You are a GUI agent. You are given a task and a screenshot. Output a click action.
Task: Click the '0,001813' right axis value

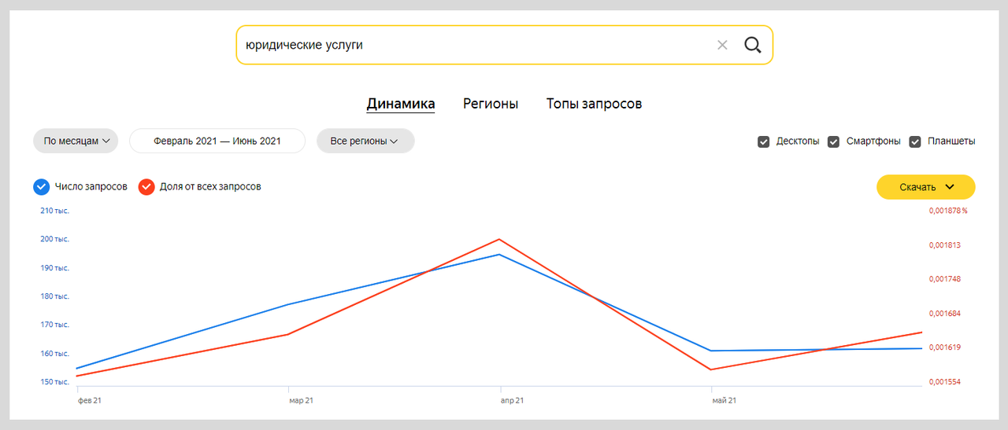click(x=945, y=244)
